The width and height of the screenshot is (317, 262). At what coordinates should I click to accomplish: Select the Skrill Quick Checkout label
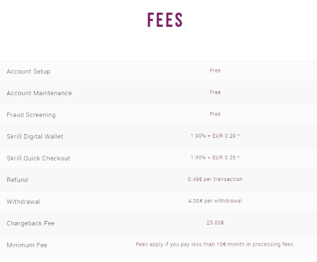39,158
